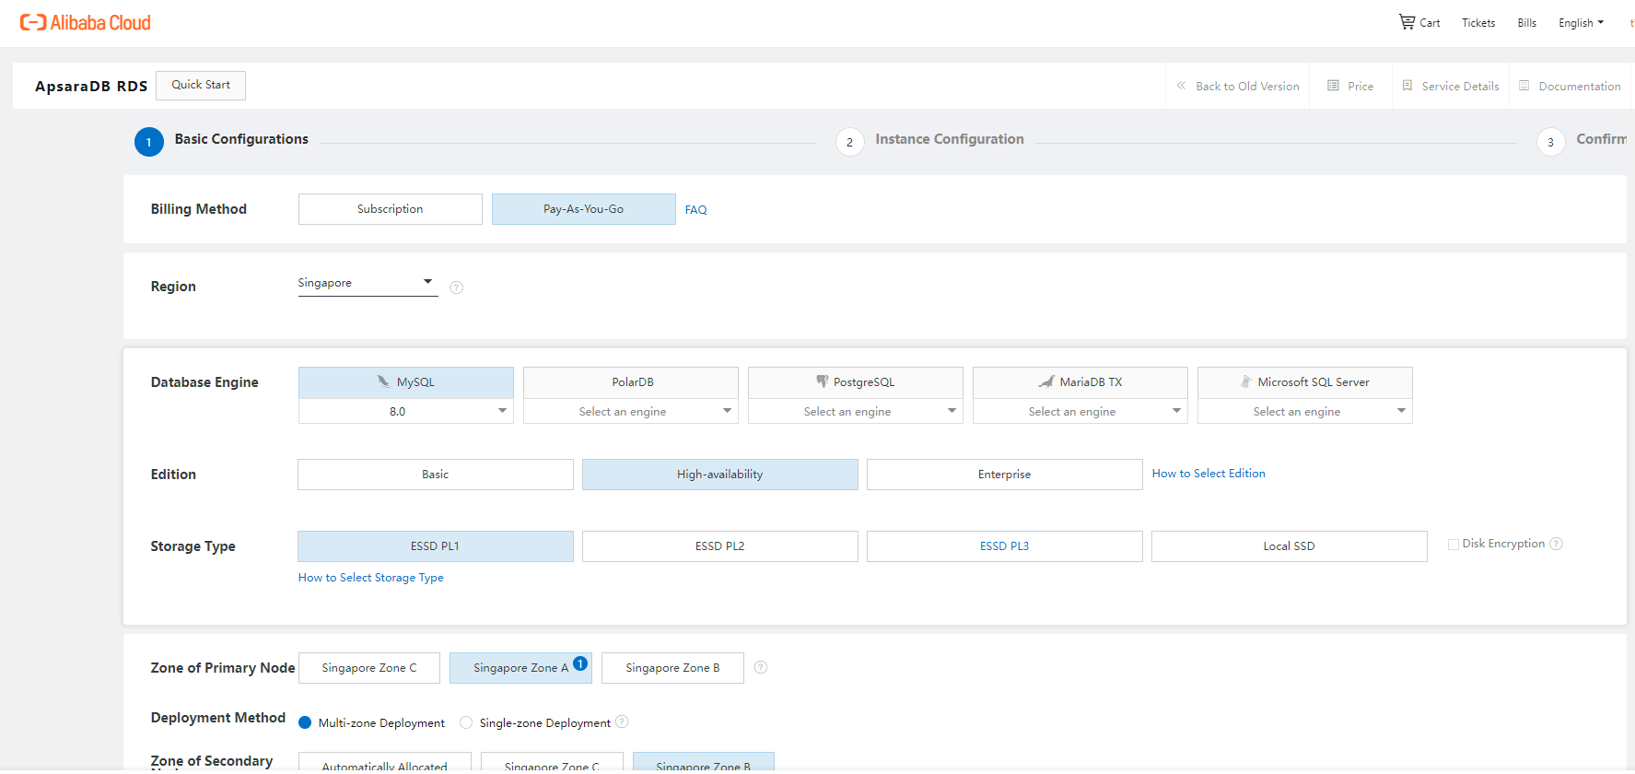Click the Quick Start button
The width and height of the screenshot is (1635, 774).
(x=201, y=85)
